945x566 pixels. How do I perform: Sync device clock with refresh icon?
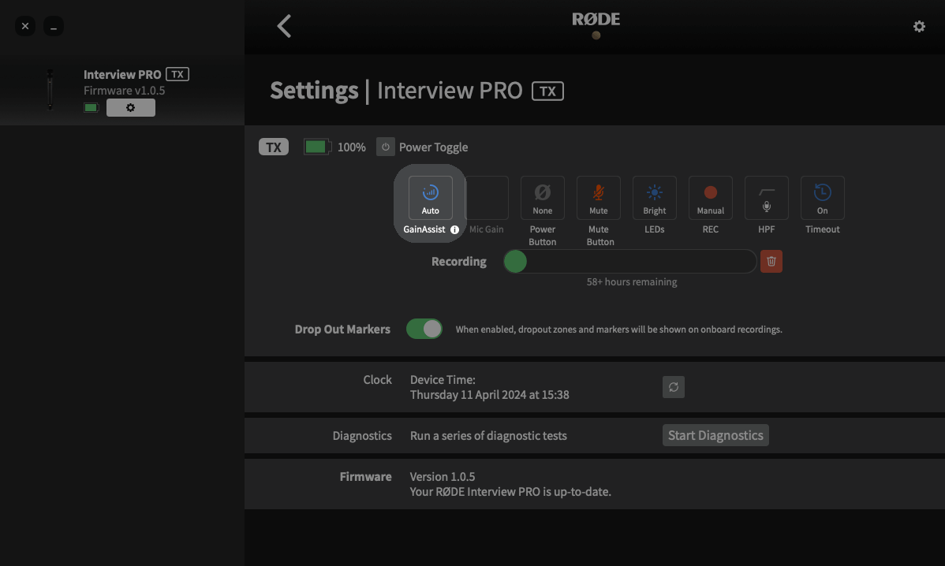[673, 387]
